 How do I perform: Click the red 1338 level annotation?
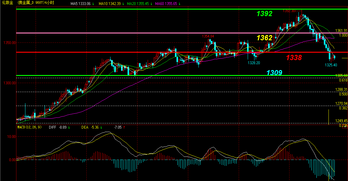click(x=294, y=57)
